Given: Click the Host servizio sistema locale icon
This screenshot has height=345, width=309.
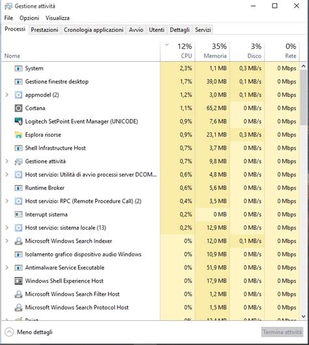Looking at the screenshot, I should pos(18,228).
